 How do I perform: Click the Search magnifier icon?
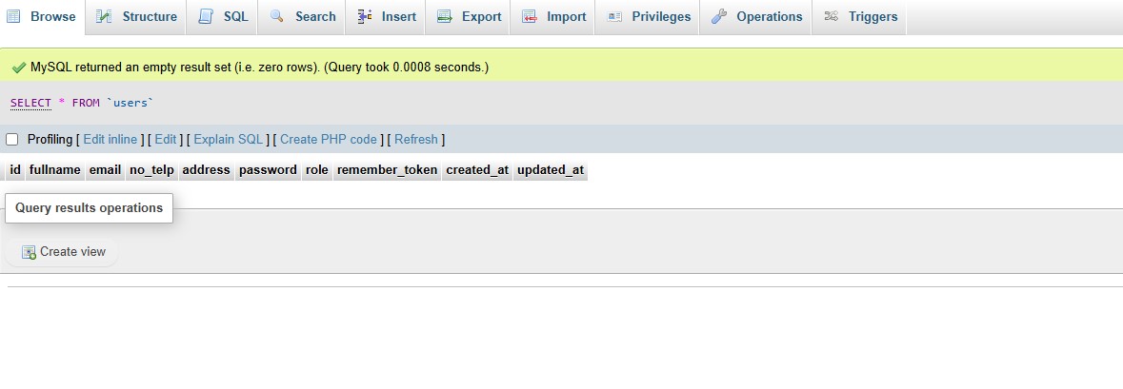(x=277, y=16)
